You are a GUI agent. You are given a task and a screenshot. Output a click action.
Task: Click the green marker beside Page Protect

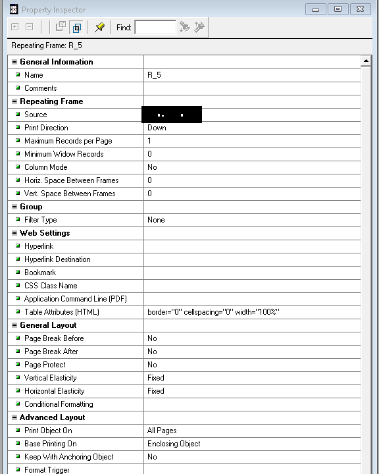(18, 364)
